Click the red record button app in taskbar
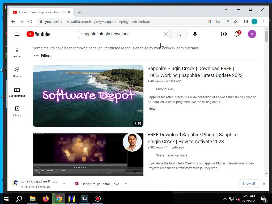272x204 pixels. point(98,199)
